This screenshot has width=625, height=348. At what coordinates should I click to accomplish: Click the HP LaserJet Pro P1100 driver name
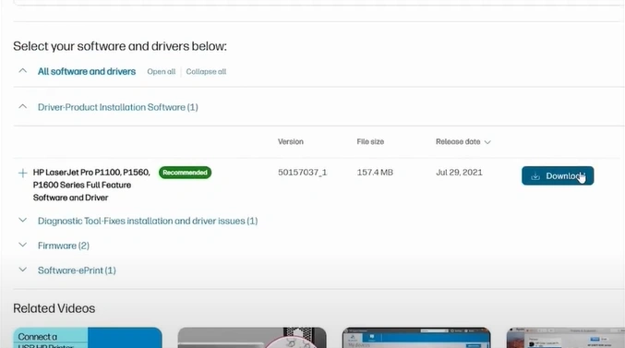coord(91,185)
